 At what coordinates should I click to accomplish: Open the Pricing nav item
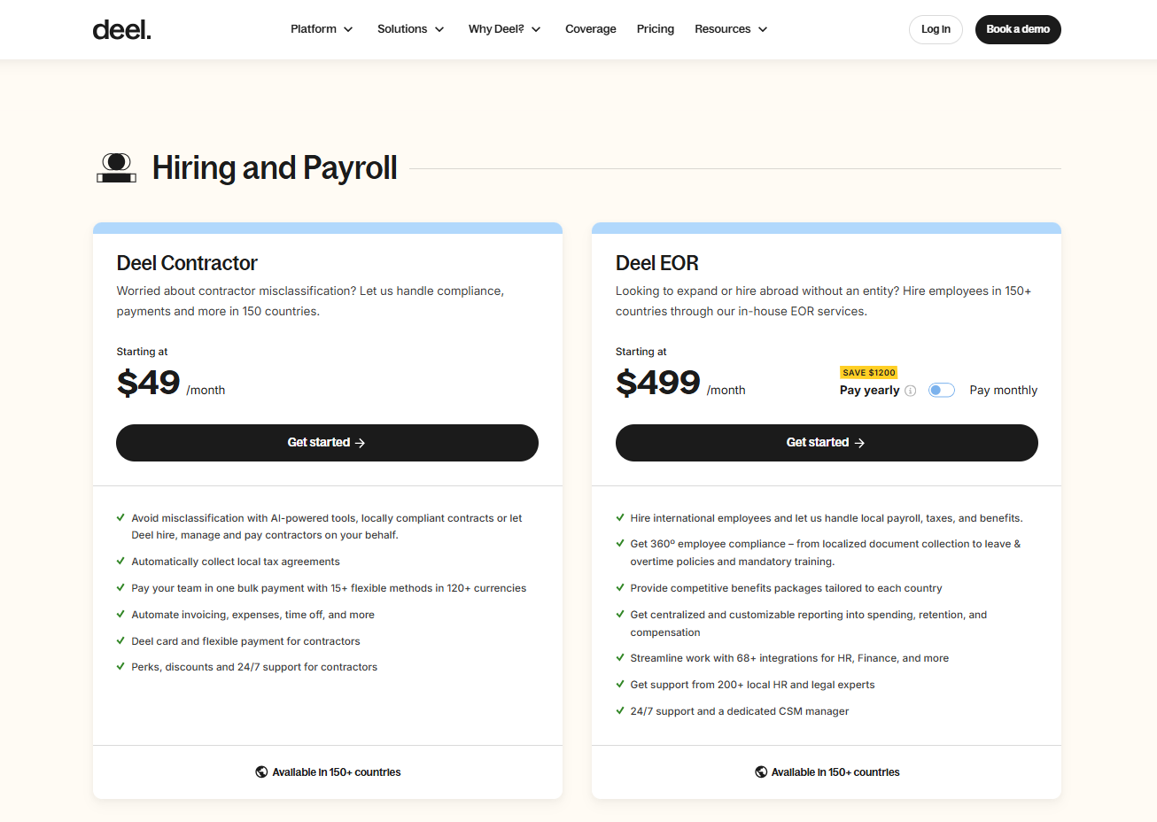(656, 29)
